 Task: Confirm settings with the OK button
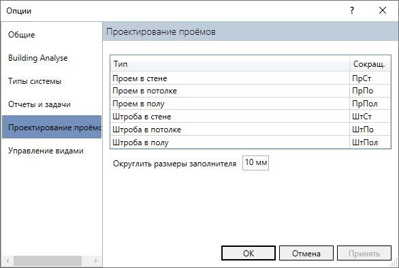click(249, 253)
